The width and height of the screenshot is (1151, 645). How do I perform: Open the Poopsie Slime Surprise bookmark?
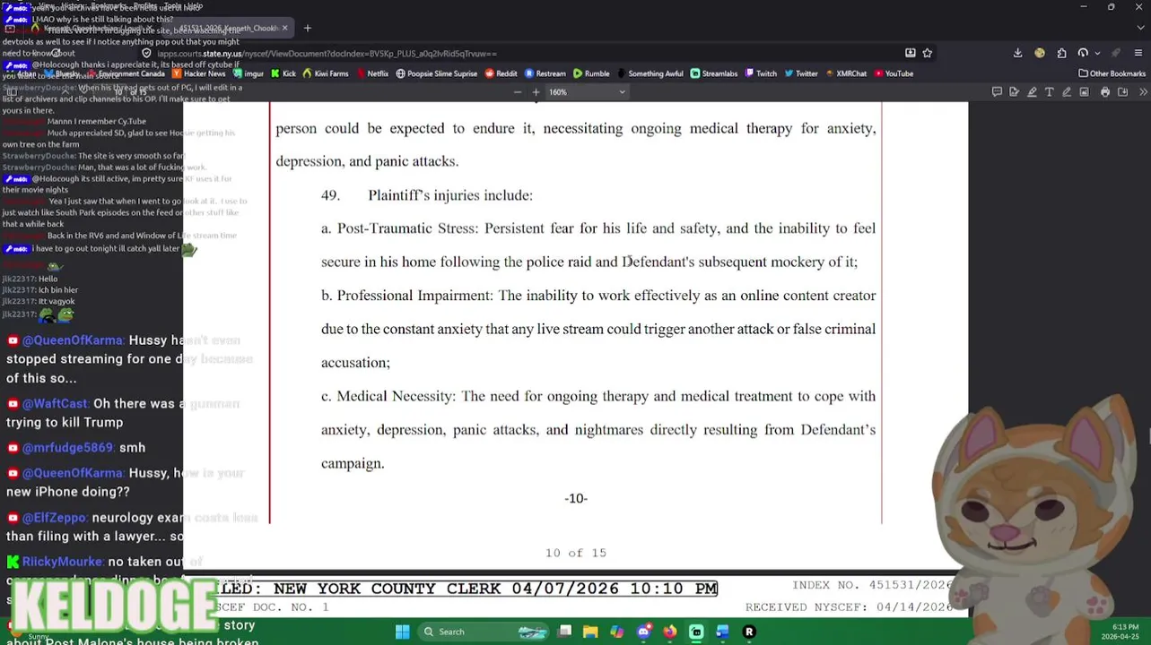tap(437, 73)
